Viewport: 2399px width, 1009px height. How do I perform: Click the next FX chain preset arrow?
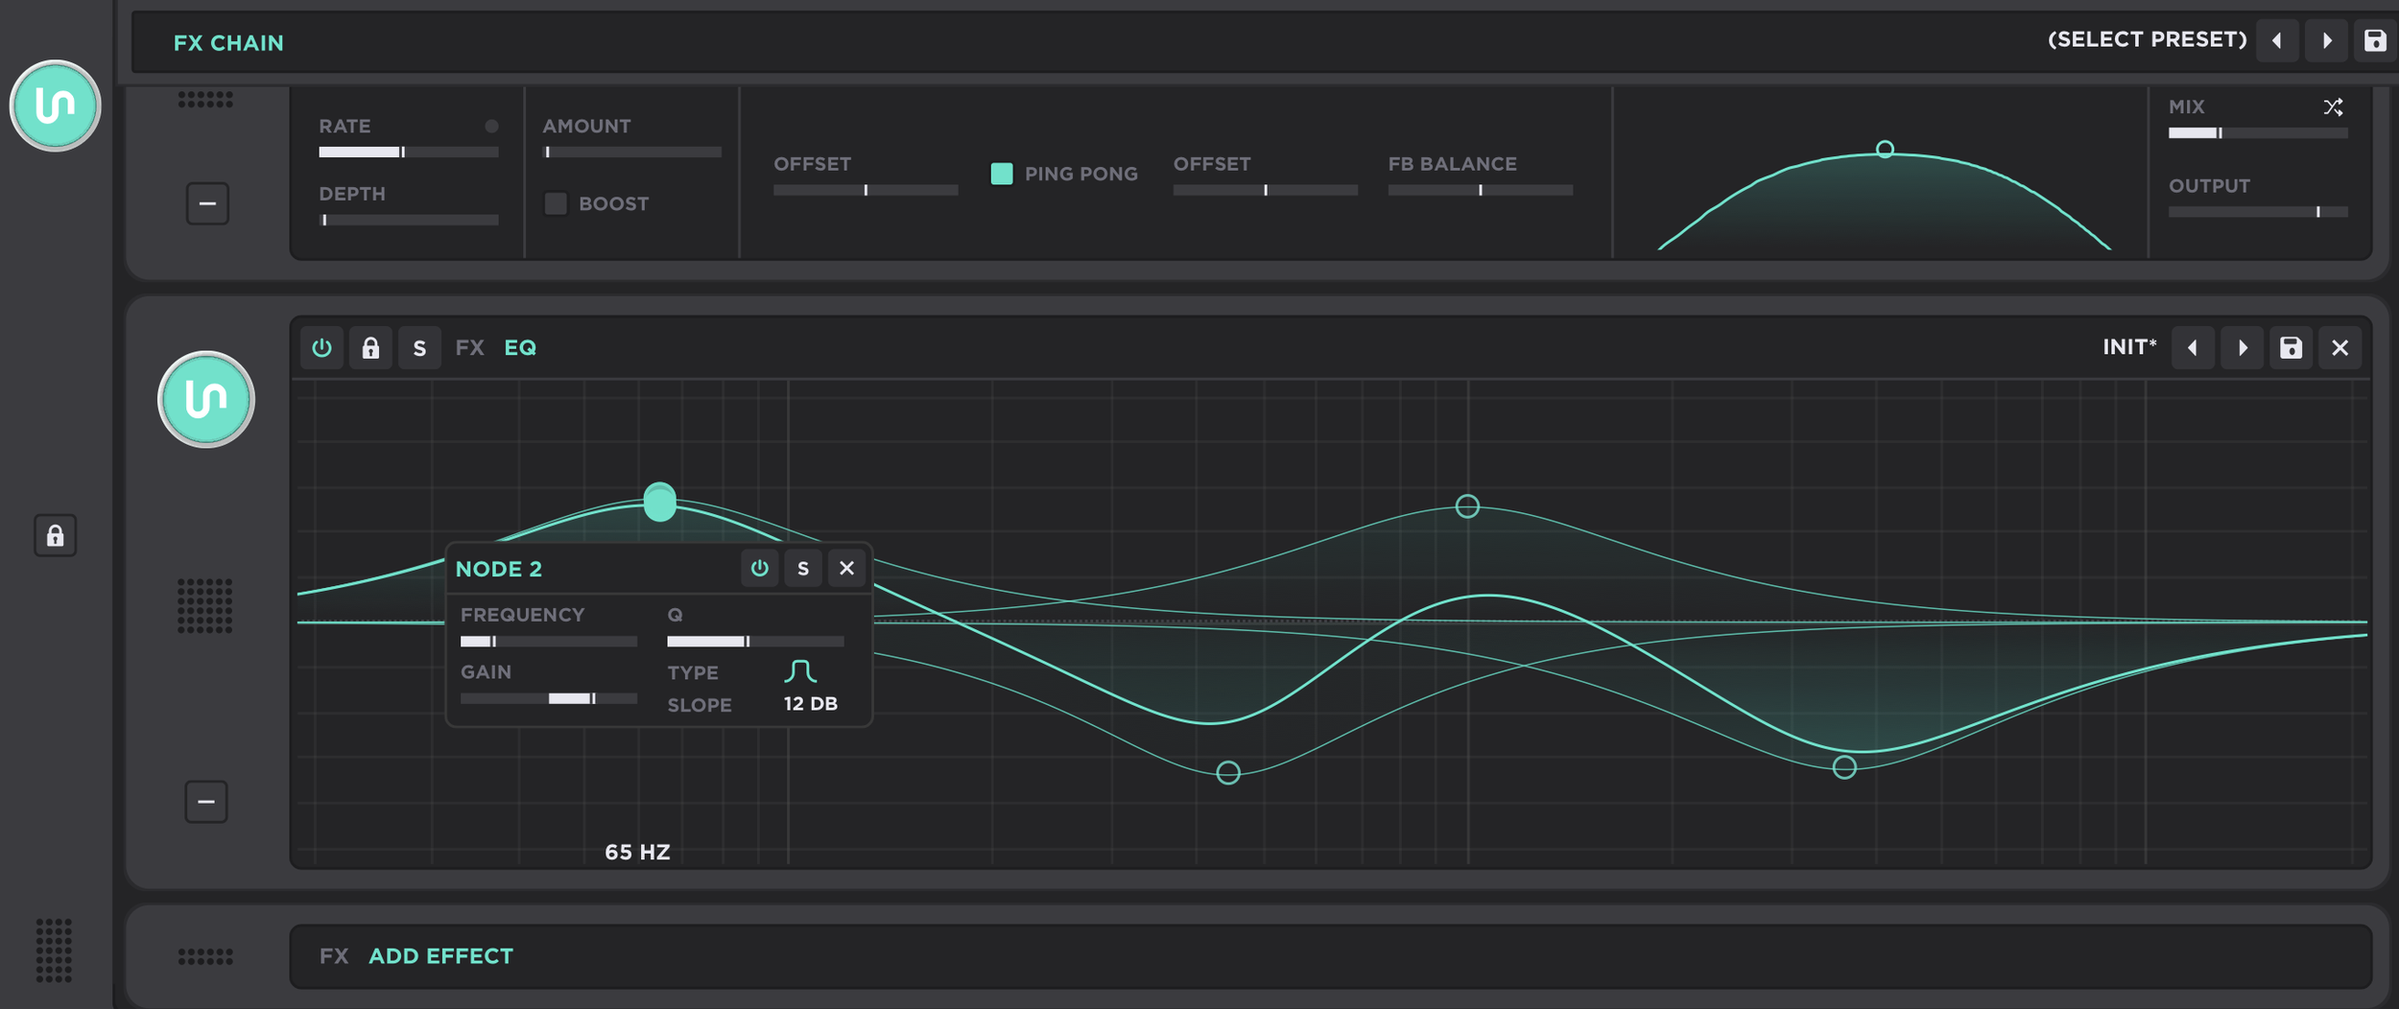[x=2326, y=41]
